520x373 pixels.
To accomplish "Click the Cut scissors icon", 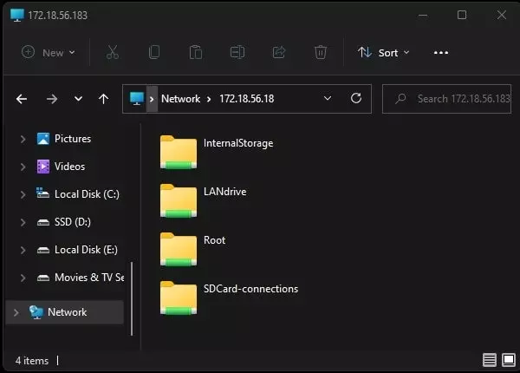I will (113, 52).
